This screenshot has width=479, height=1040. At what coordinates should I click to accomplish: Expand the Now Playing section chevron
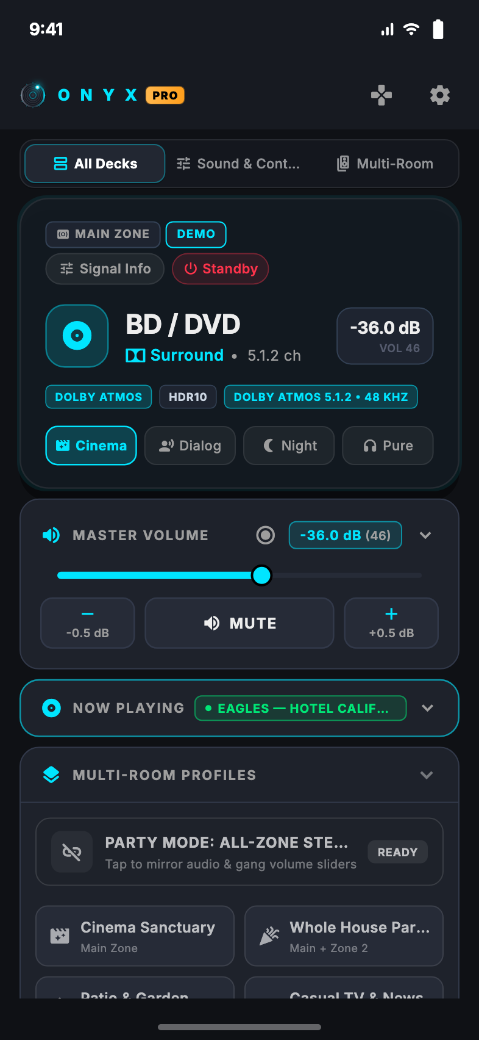pos(428,708)
